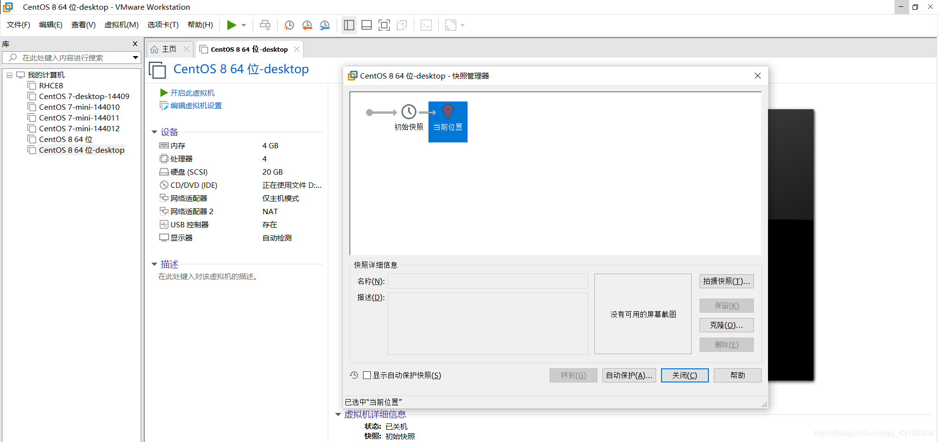Click the stretch guest display icon
This screenshot has width=938, height=442.
450,25
